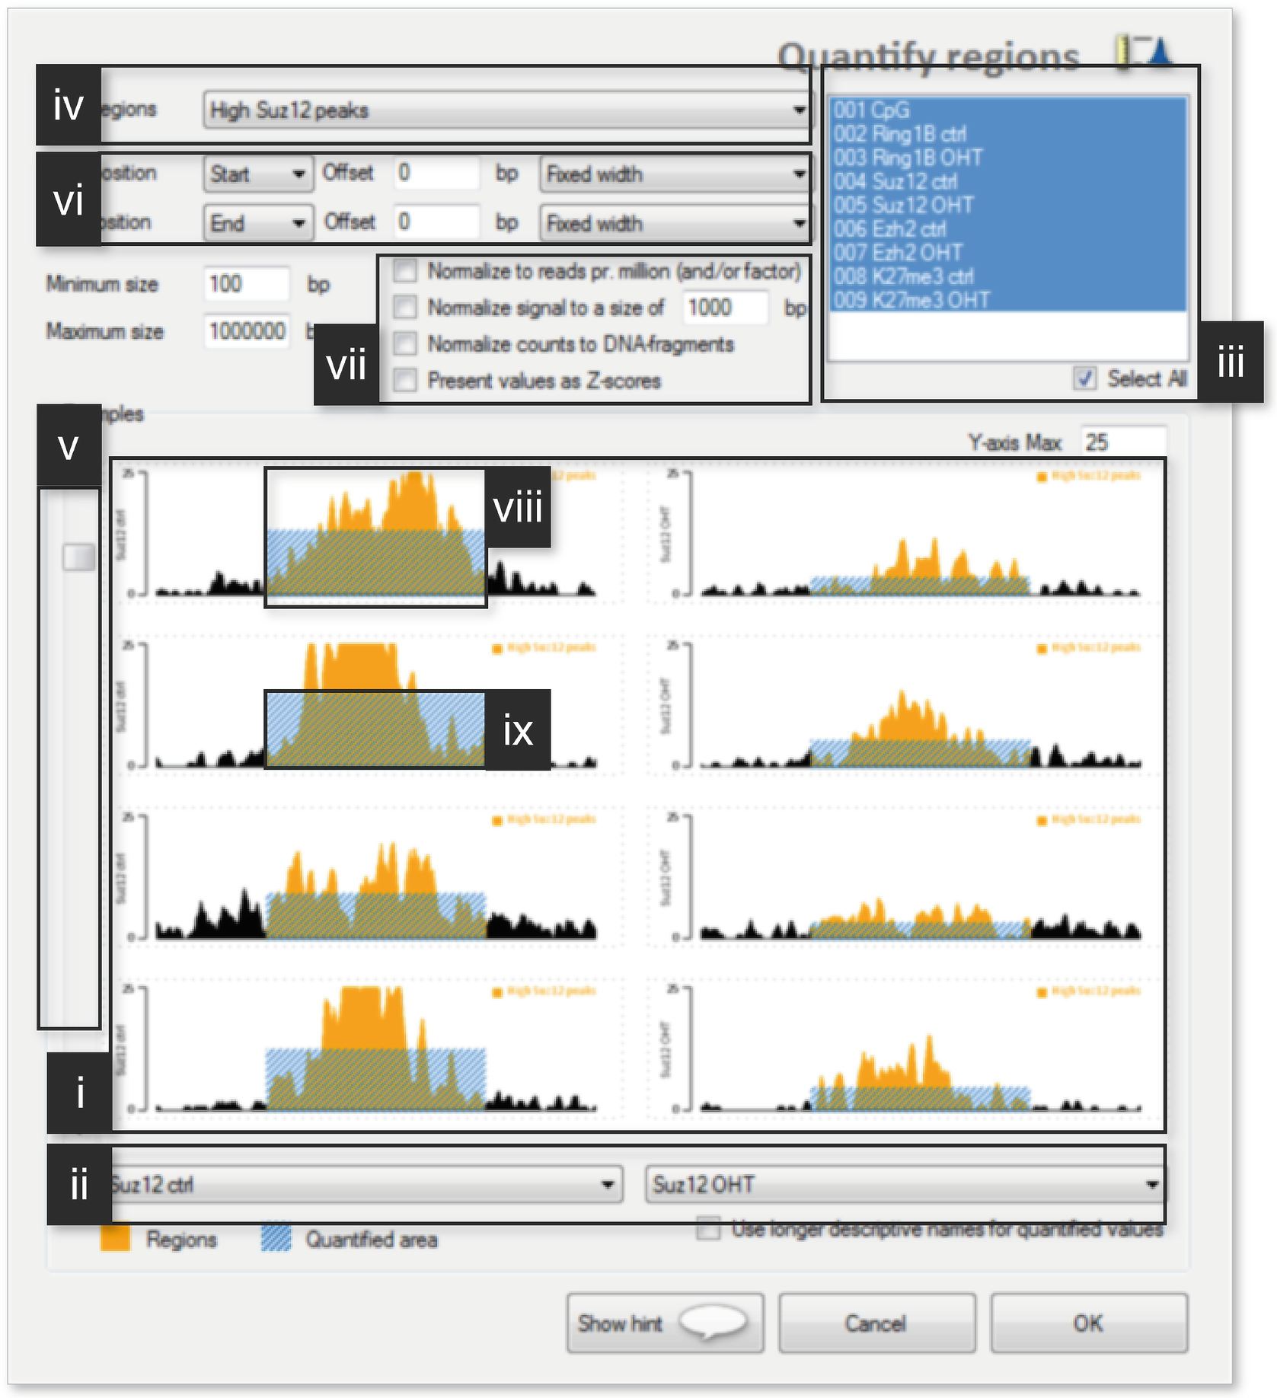Open the Suz12 ctrl sample dropdown
Image resolution: width=1277 pixels, height=1398 pixels.
[x=607, y=1185]
